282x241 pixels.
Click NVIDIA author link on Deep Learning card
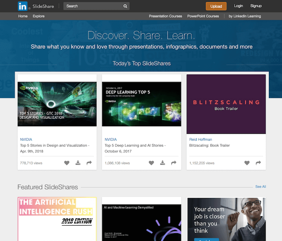click(111, 139)
